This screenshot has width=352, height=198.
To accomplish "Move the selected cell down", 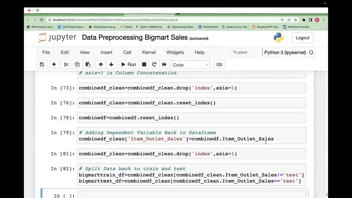I will coord(111,65).
